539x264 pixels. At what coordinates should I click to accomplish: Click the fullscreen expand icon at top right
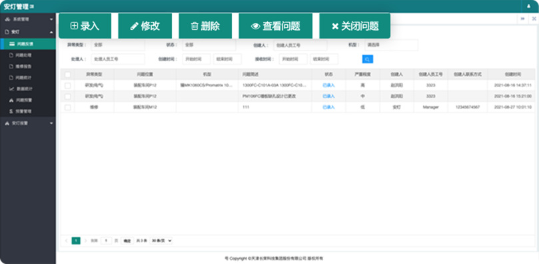tap(534, 19)
